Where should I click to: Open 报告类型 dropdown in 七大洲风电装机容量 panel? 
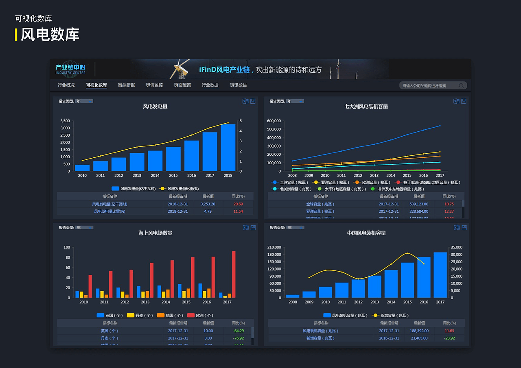pos(295,101)
